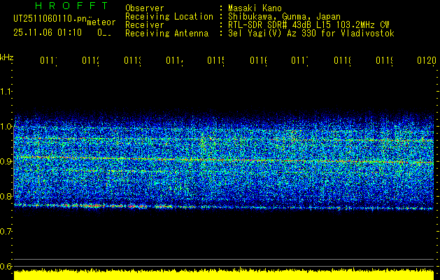Screen dimensions: 440x280
Task: Select the filename UT2511060110 text
Action: click(x=50, y=19)
